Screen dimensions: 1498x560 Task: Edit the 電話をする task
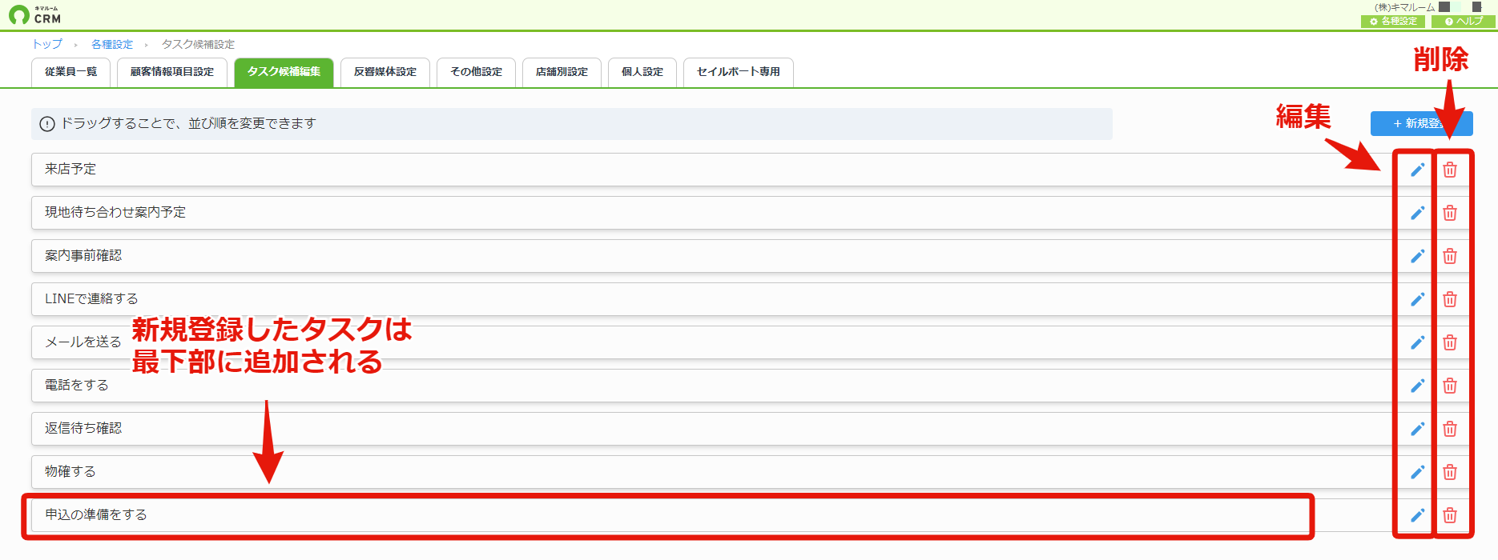[1417, 386]
